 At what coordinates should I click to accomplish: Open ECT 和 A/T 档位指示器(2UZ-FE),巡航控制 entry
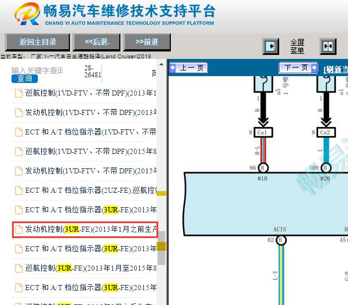pos(91,190)
